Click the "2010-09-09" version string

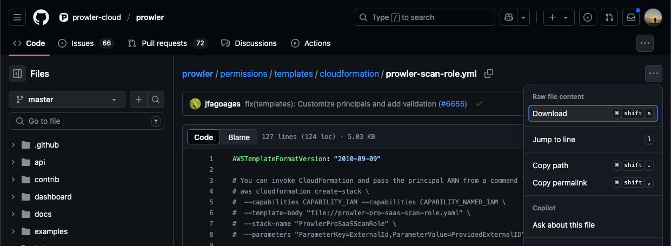tap(357, 159)
